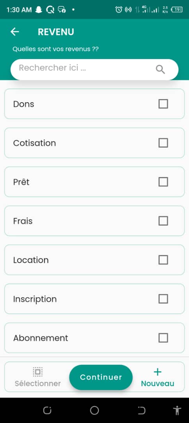Tap the back arrow next to REVENU

tap(15, 32)
